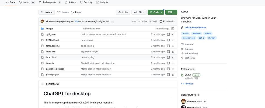This screenshot has width=265, height=108.
Task: Open the Security tab
Action: click(86, 2)
